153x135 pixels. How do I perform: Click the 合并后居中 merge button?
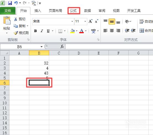[146, 31]
